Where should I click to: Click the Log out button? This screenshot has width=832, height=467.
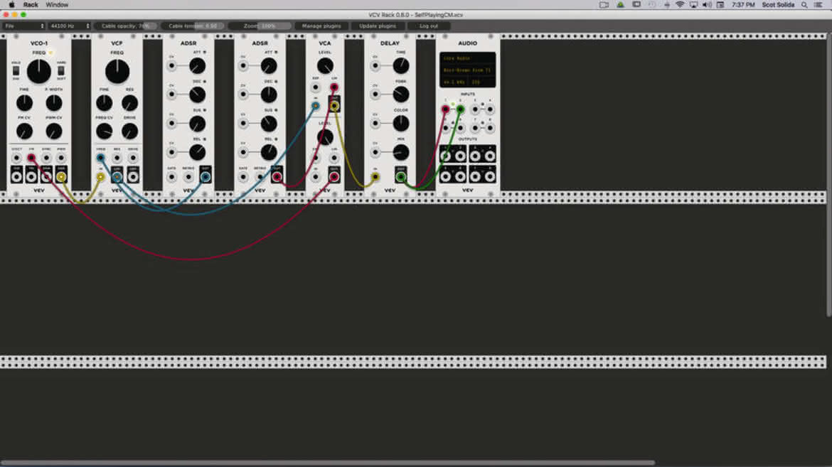(429, 26)
